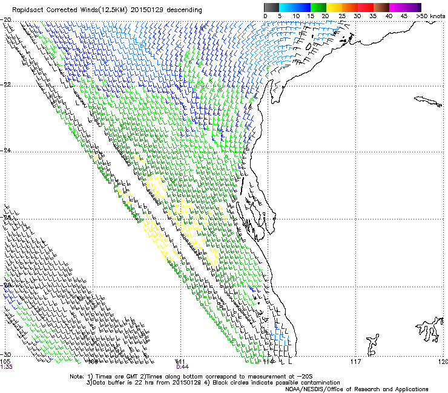Click the '-22' latitude axis label

(5, 85)
